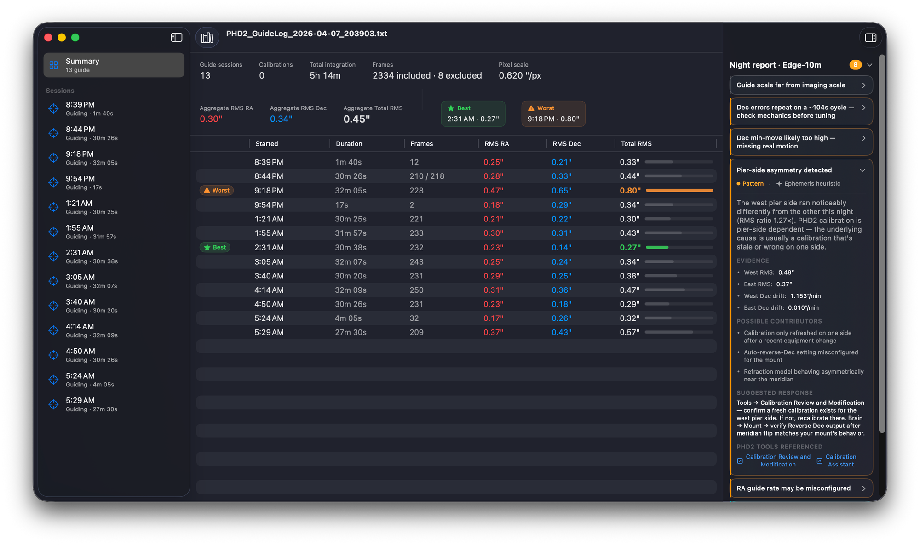Select the Summary grid icon

point(54,65)
